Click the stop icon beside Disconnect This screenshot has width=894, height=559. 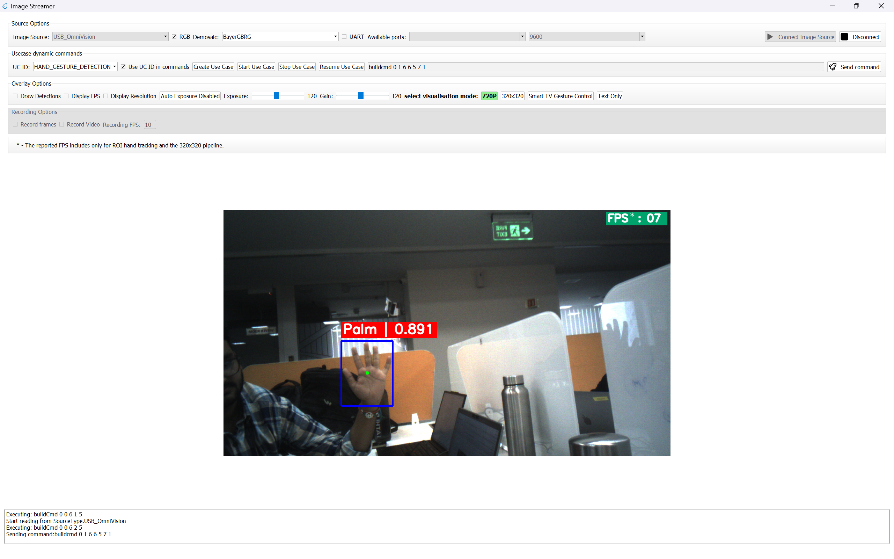click(845, 37)
